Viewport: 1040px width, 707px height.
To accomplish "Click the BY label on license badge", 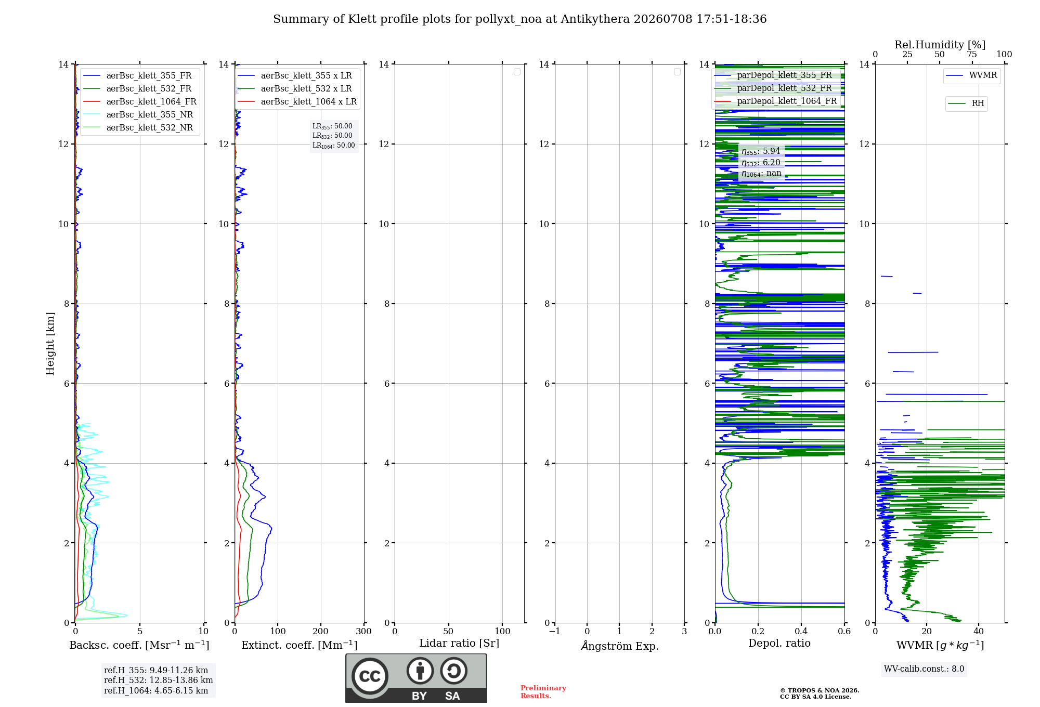I will pyautogui.click(x=420, y=696).
